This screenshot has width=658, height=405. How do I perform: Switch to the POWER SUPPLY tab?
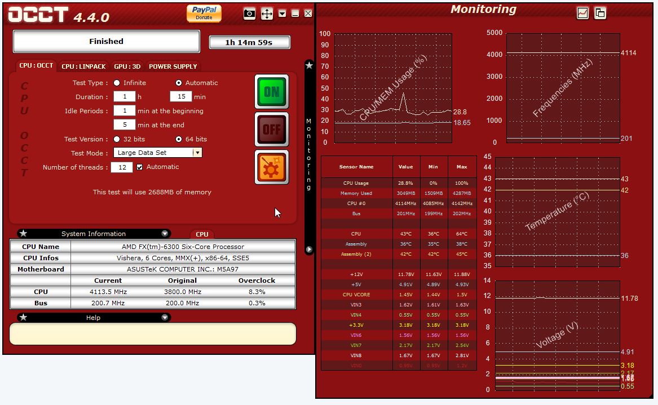click(x=173, y=66)
